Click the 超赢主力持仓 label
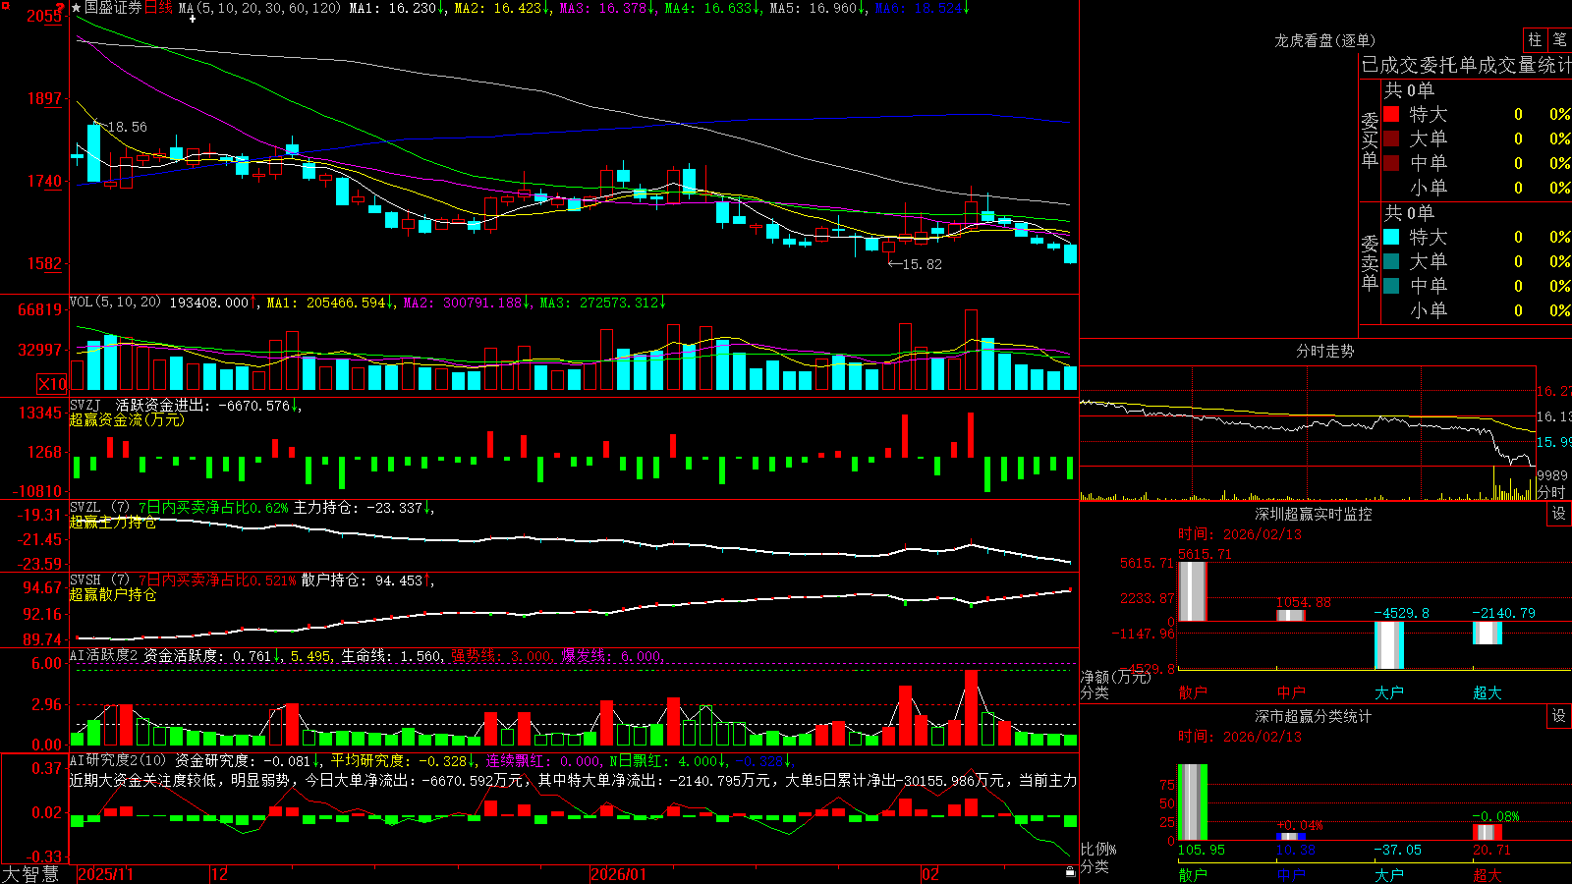1572x884 pixels. [x=113, y=522]
